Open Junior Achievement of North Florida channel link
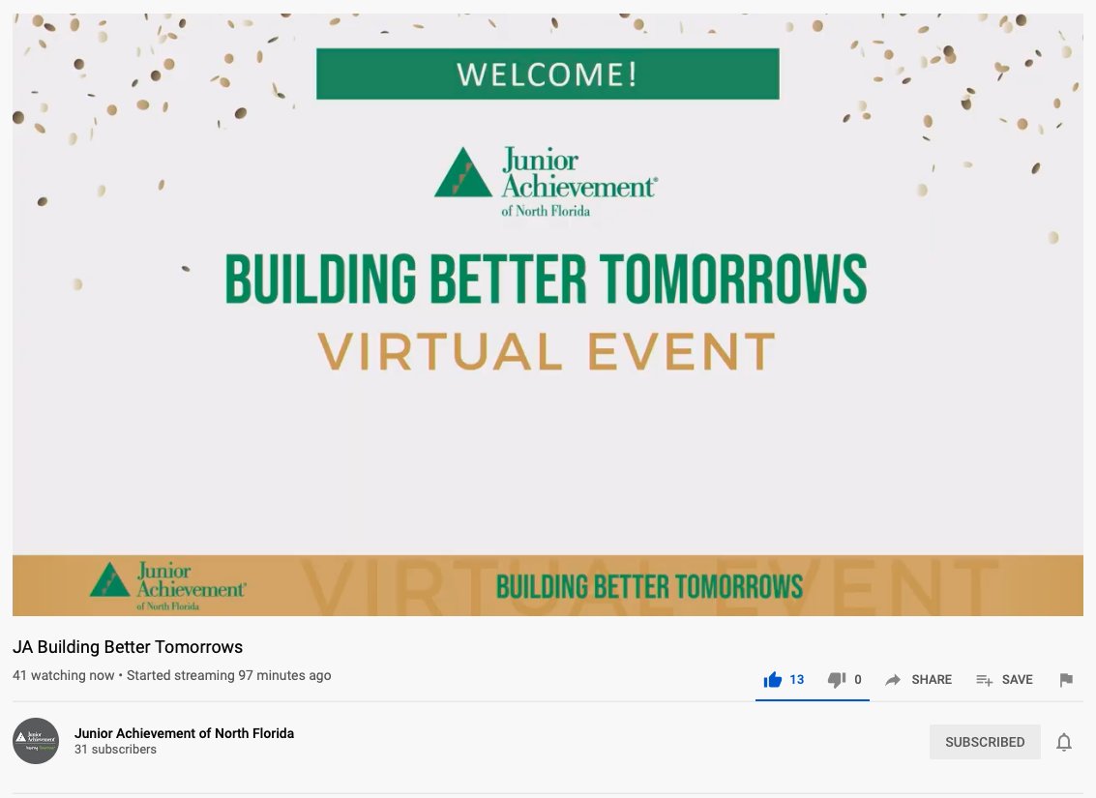This screenshot has width=1096, height=798. [185, 733]
